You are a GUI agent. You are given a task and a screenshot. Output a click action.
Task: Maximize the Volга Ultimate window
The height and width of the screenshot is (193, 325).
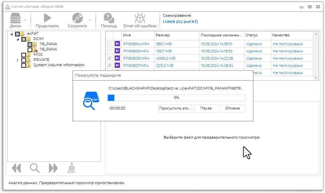(310, 7)
